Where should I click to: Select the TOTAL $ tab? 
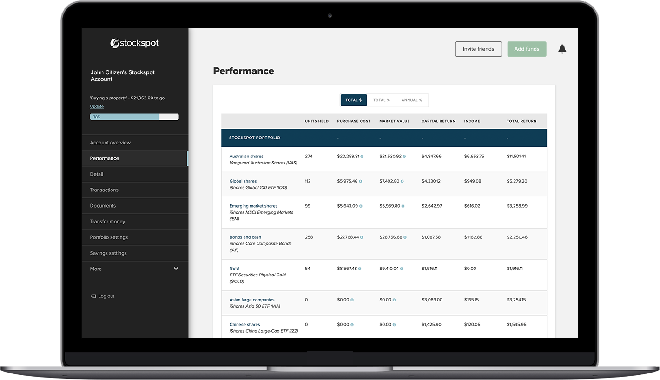[x=353, y=100]
